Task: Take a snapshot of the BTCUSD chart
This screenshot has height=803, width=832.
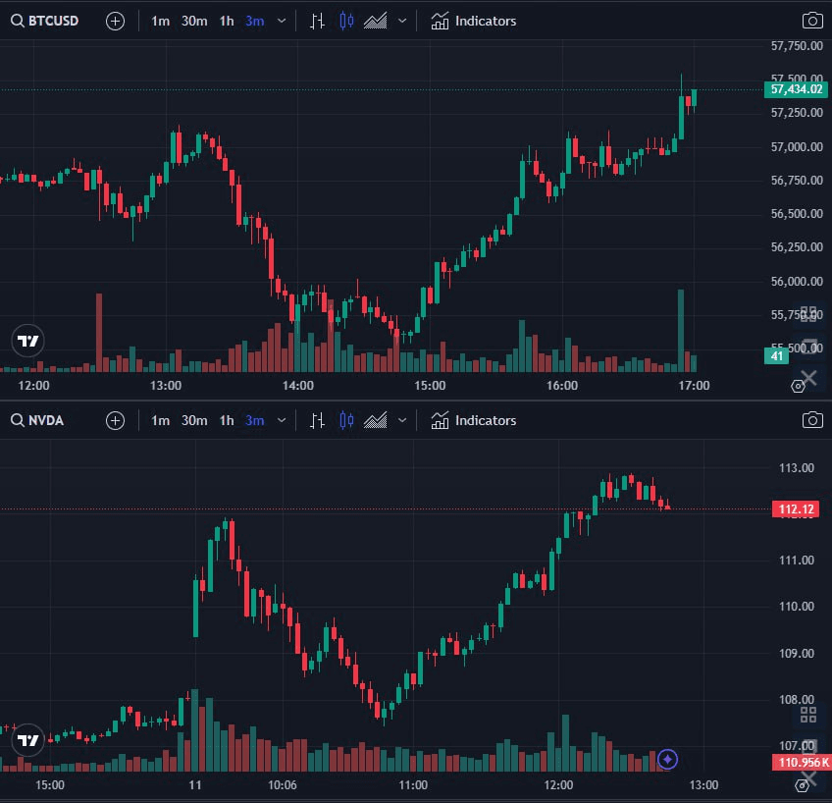Action: click(x=812, y=22)
